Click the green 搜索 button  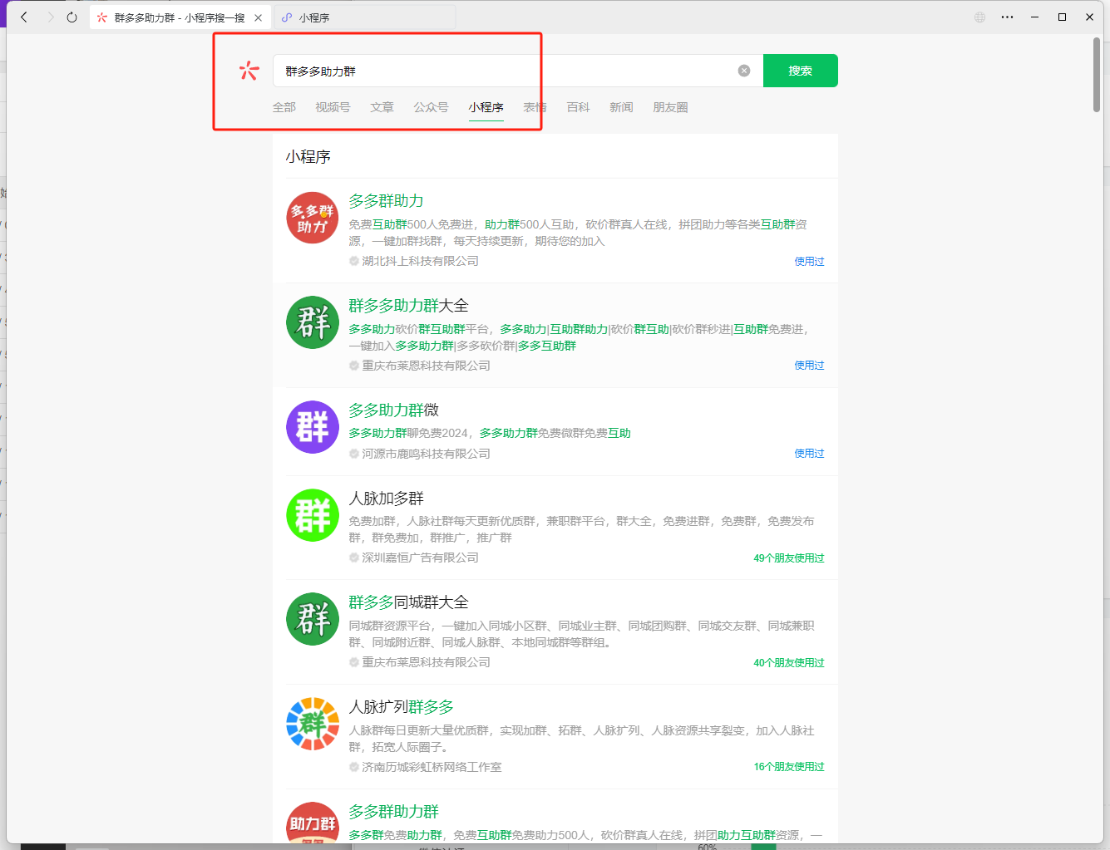[x=800, y=71]
